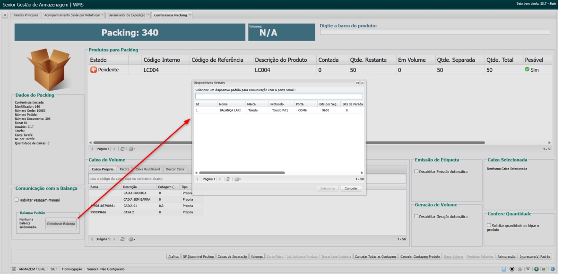The image size is (563, 279).
Task: Go to next page in Dispositivos Seriais
Action: [220, 179]
